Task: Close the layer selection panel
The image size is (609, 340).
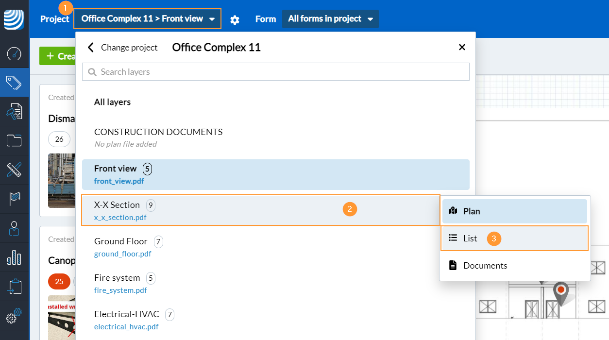Action: click(x=462, y=47)
